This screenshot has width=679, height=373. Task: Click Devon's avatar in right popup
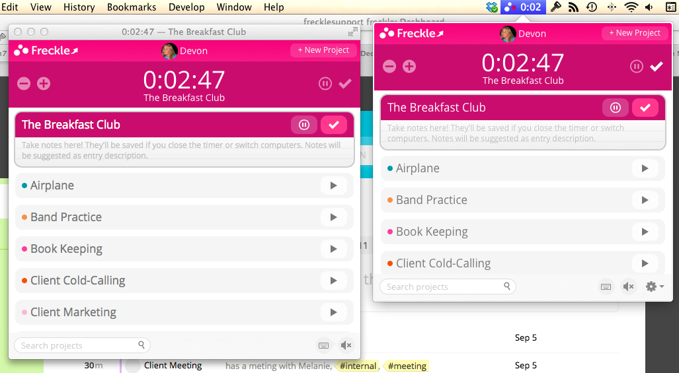(x=508, y=34)
